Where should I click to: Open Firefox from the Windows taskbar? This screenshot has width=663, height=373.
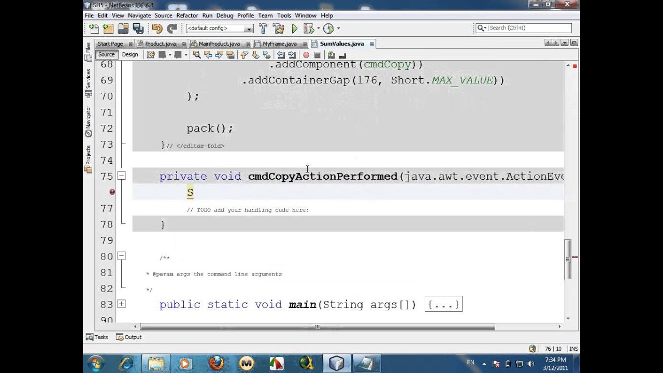pos(216,363)
